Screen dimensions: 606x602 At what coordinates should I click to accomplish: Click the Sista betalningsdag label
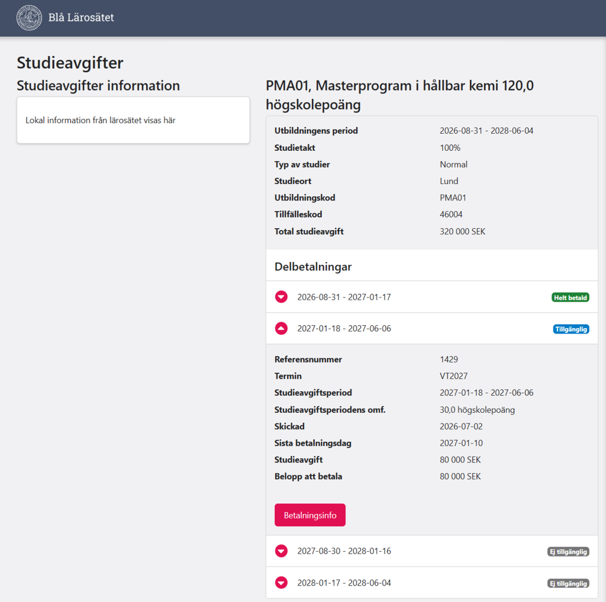312,444
